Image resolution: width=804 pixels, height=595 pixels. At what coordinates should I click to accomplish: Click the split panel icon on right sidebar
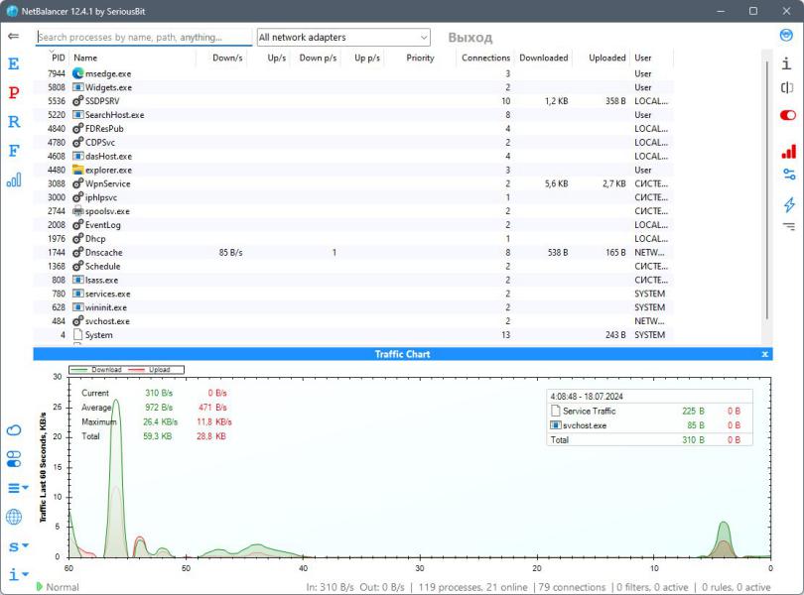click(x=787, y=87)
